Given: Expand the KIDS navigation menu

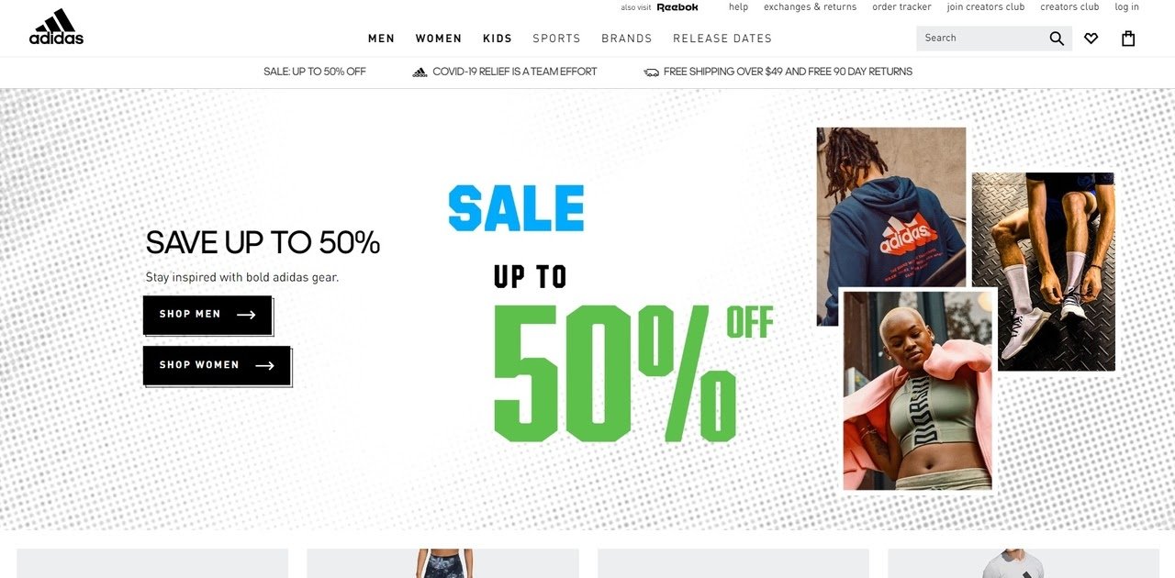Looking at the screenshot, I should click(x=498, y=39).
